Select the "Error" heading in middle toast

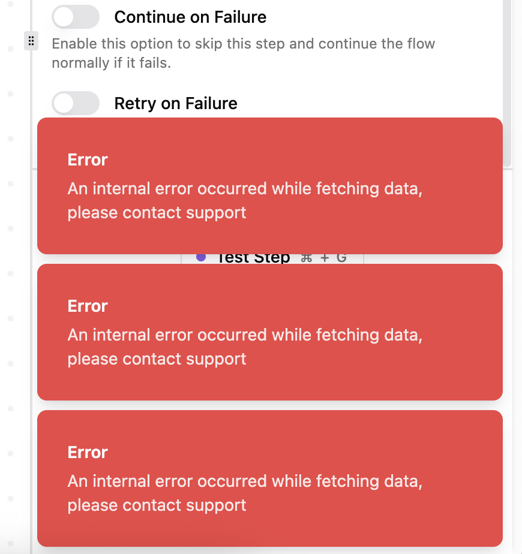pos(88,306)
